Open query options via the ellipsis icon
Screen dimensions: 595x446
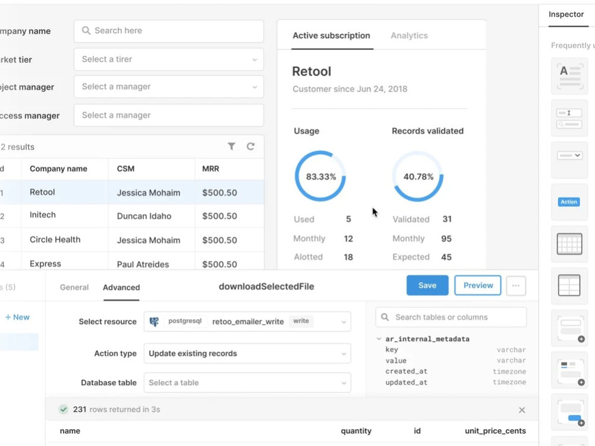pyautogui.click(x=516, y=285)
